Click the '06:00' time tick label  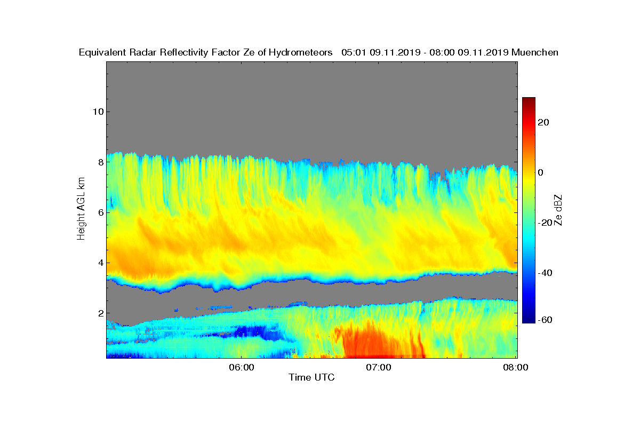tap(242, 367)
